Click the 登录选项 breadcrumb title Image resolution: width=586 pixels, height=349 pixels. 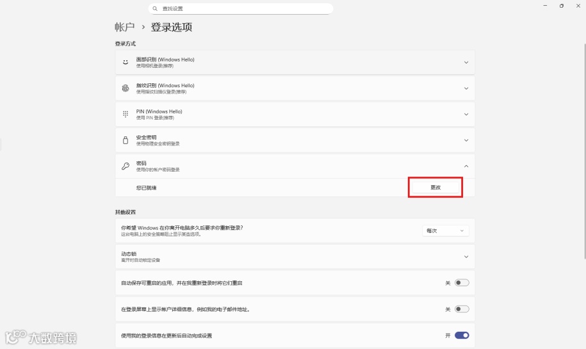[x=172, y=27]
